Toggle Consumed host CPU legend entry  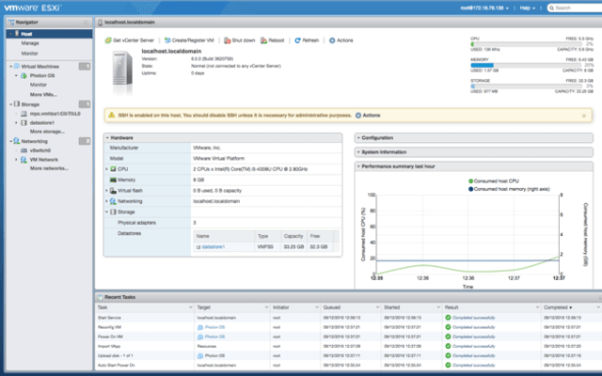click(493, 181)
